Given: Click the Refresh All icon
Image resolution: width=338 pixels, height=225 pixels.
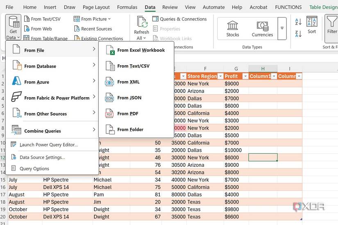Looking at the screenshot, I should tap(142, 22).
